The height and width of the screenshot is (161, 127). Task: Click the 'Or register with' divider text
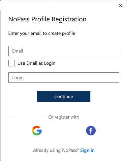64,117
